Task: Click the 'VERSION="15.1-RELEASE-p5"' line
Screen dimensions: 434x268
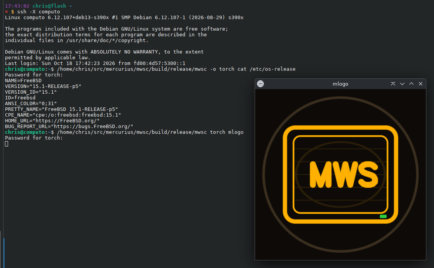Action: [43, 86]
